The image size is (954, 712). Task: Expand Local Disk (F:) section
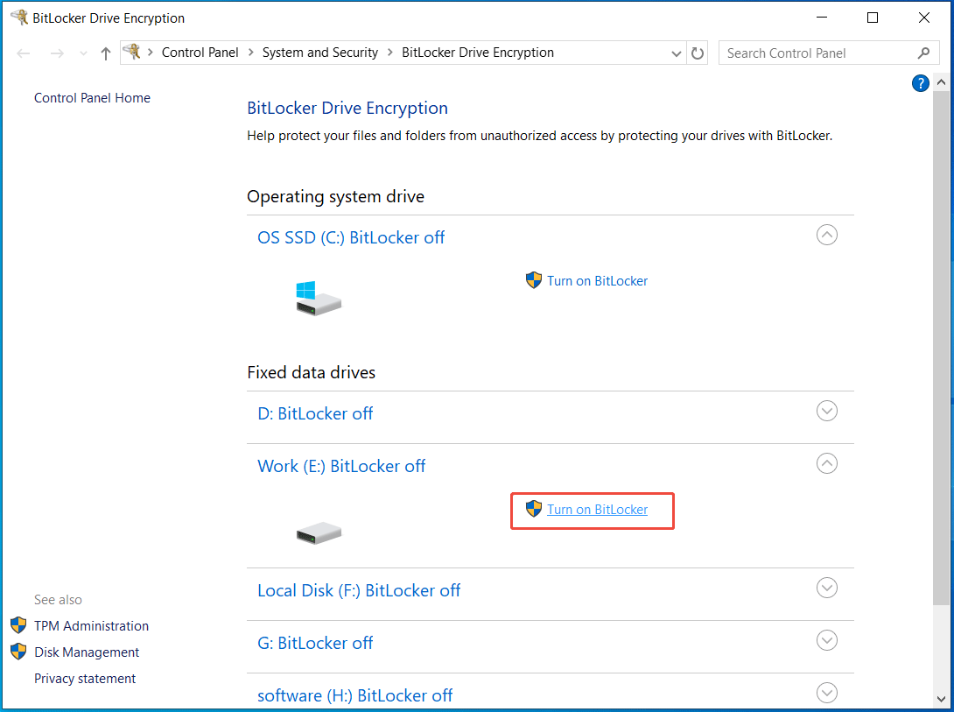pos(827,588)
